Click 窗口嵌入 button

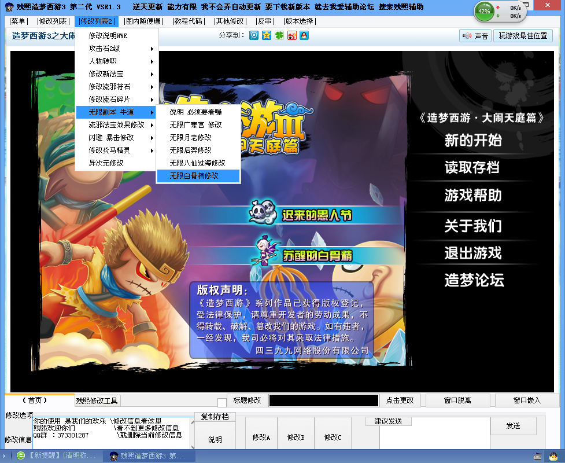(527, 400)
